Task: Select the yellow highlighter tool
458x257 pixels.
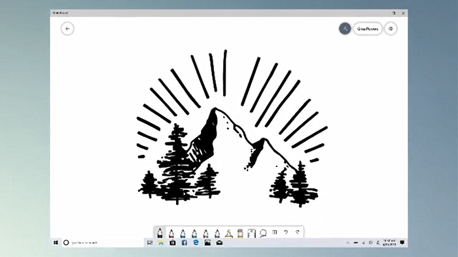Action: point(229,233)
